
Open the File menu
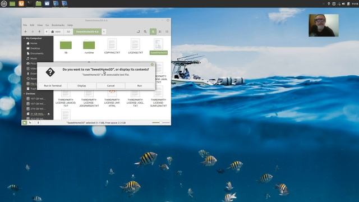25,25
